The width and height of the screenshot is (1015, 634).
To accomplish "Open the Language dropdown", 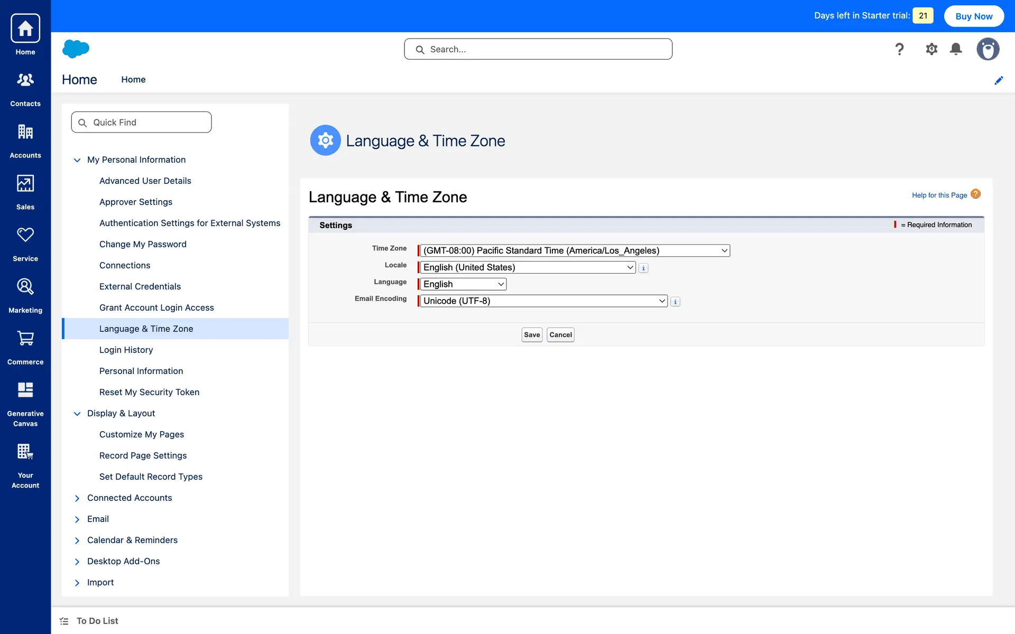I will pyautogui.click(x=463, y=284).
